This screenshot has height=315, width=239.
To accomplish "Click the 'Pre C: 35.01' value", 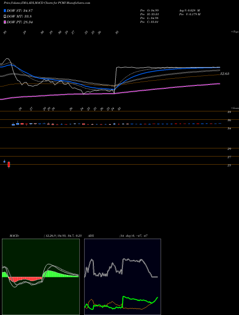I will click(x=150, y=22).
